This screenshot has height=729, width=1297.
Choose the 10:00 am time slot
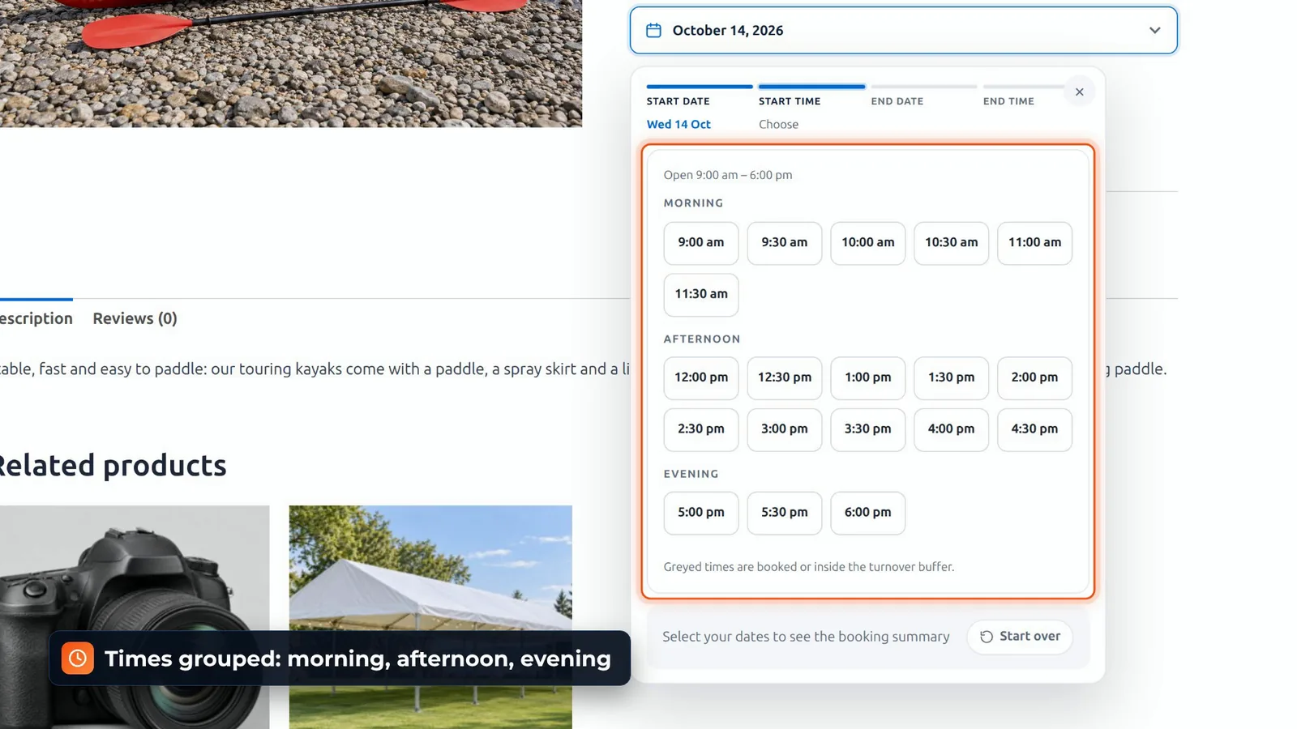point(868,243)
